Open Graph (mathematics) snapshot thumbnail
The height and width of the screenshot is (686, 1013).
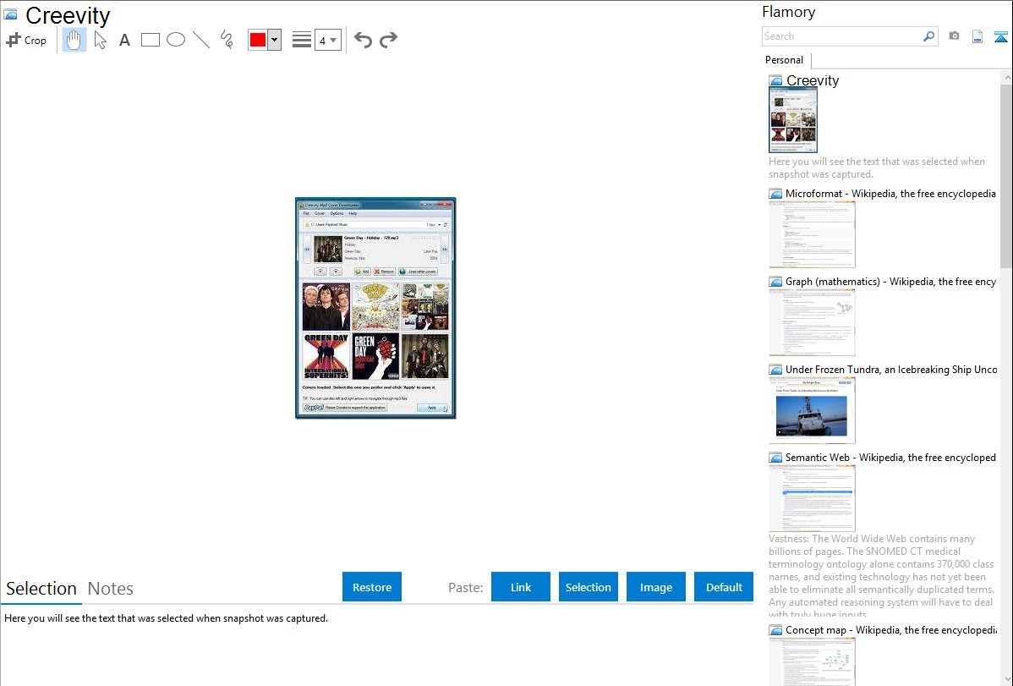[812, 322]
